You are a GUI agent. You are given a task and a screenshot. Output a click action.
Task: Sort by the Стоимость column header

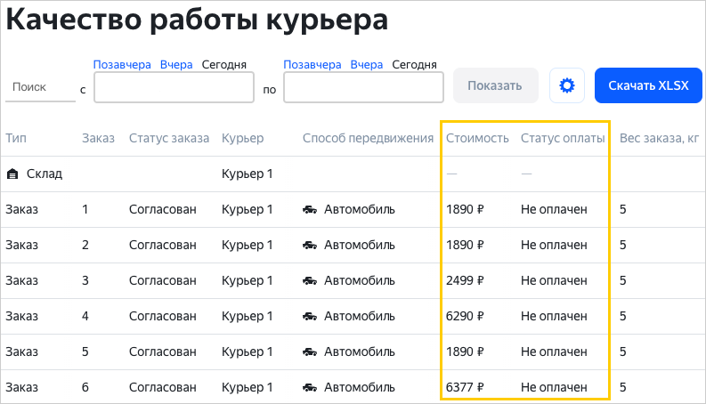(x=477, y=138)
